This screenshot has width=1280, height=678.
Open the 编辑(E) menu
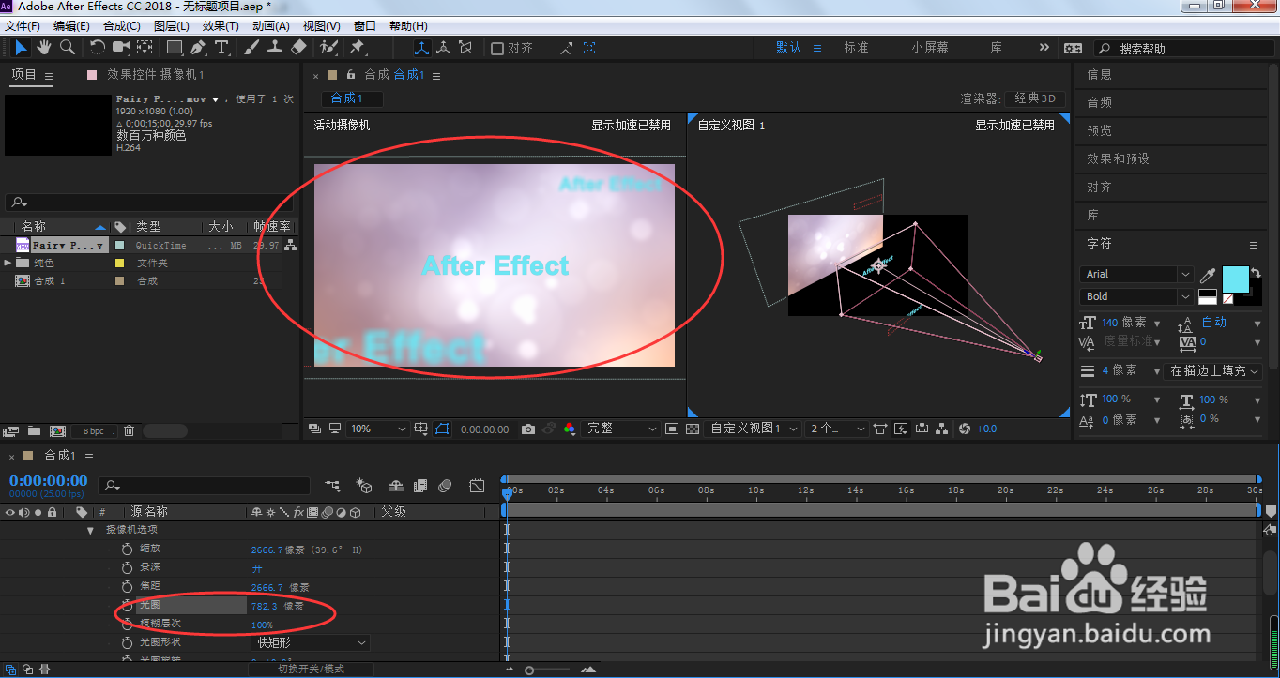point(72,26)
